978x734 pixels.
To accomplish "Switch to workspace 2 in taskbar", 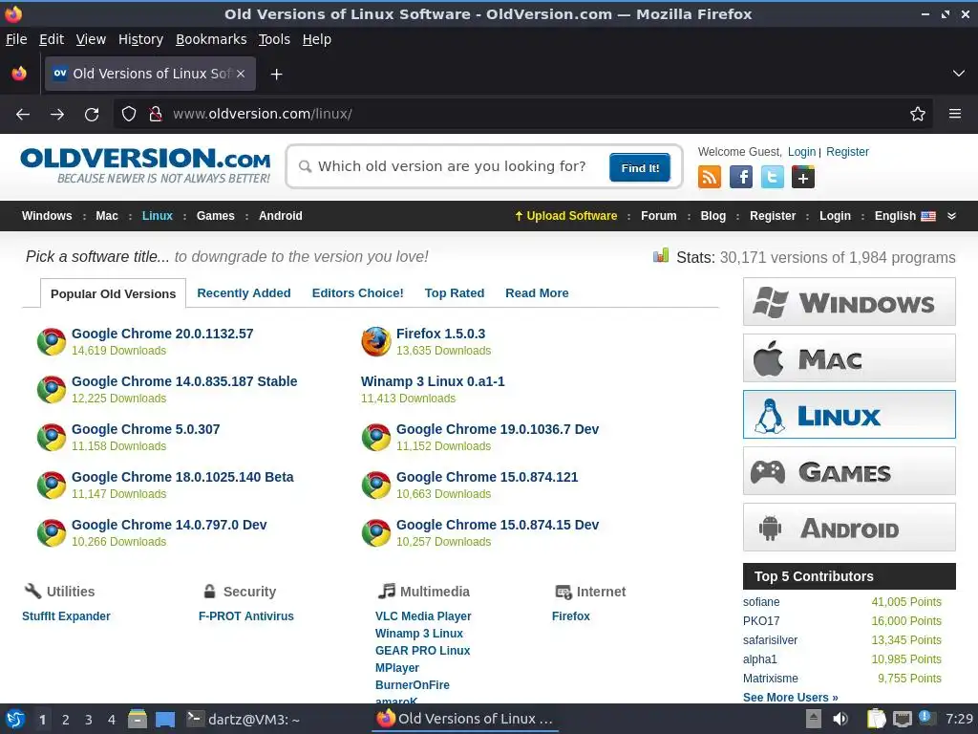I will click(x=66, y=720).
